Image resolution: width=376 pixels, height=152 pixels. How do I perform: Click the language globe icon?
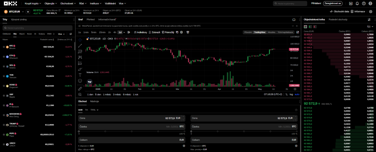click(x=370, y=3)
